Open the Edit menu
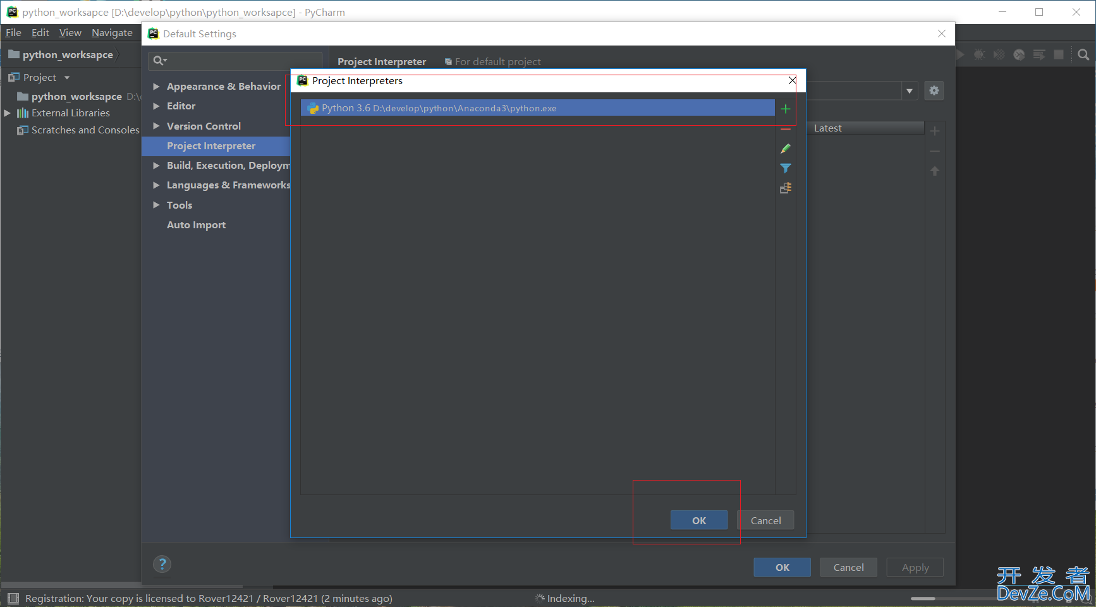 coord(40,33)
